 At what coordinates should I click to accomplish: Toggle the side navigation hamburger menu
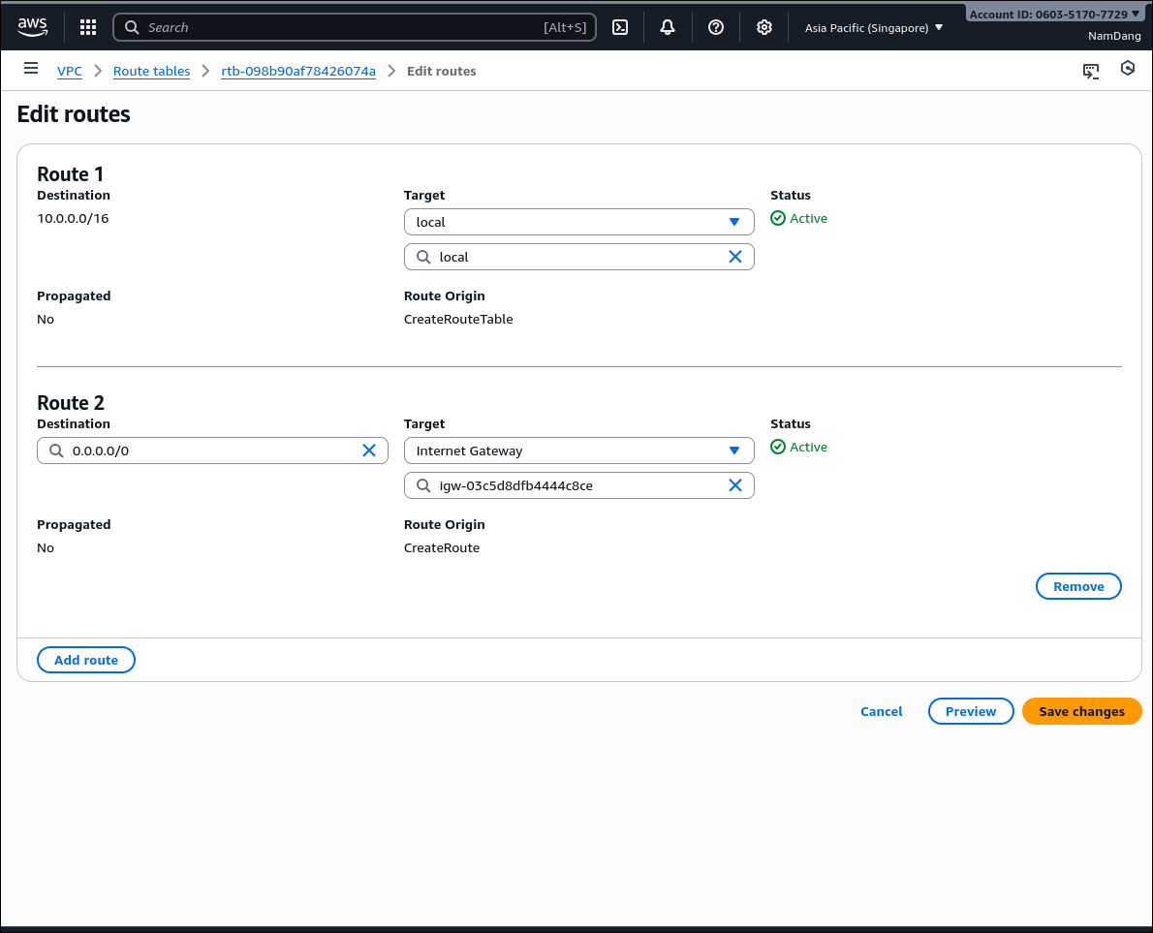31,69
